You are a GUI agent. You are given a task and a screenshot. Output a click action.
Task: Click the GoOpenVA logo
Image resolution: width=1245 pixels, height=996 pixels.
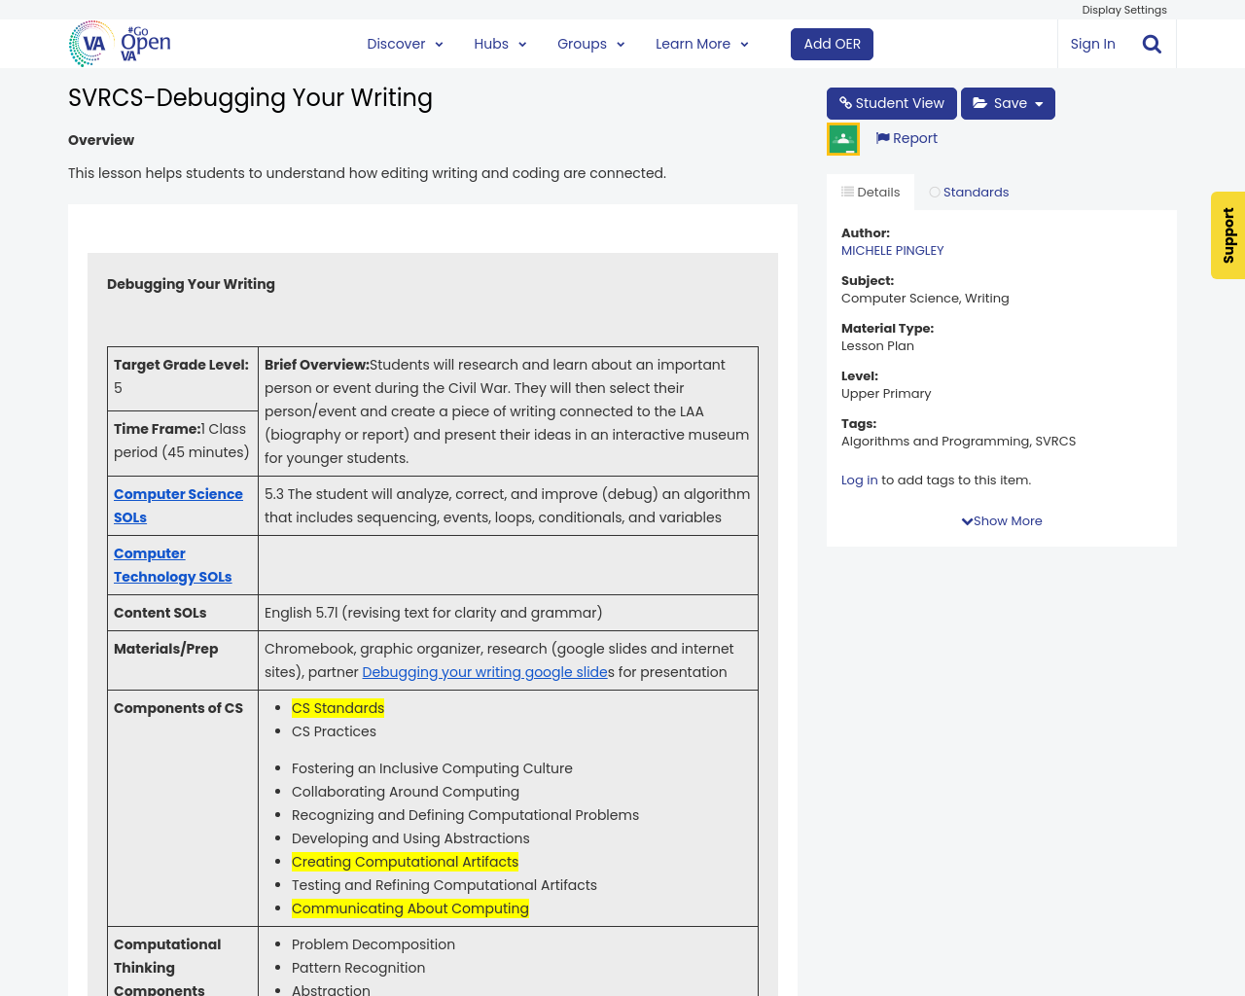[x=117, y=43]
